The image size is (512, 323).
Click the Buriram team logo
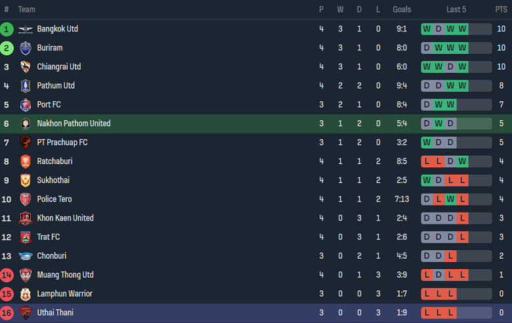coord(26,48)
